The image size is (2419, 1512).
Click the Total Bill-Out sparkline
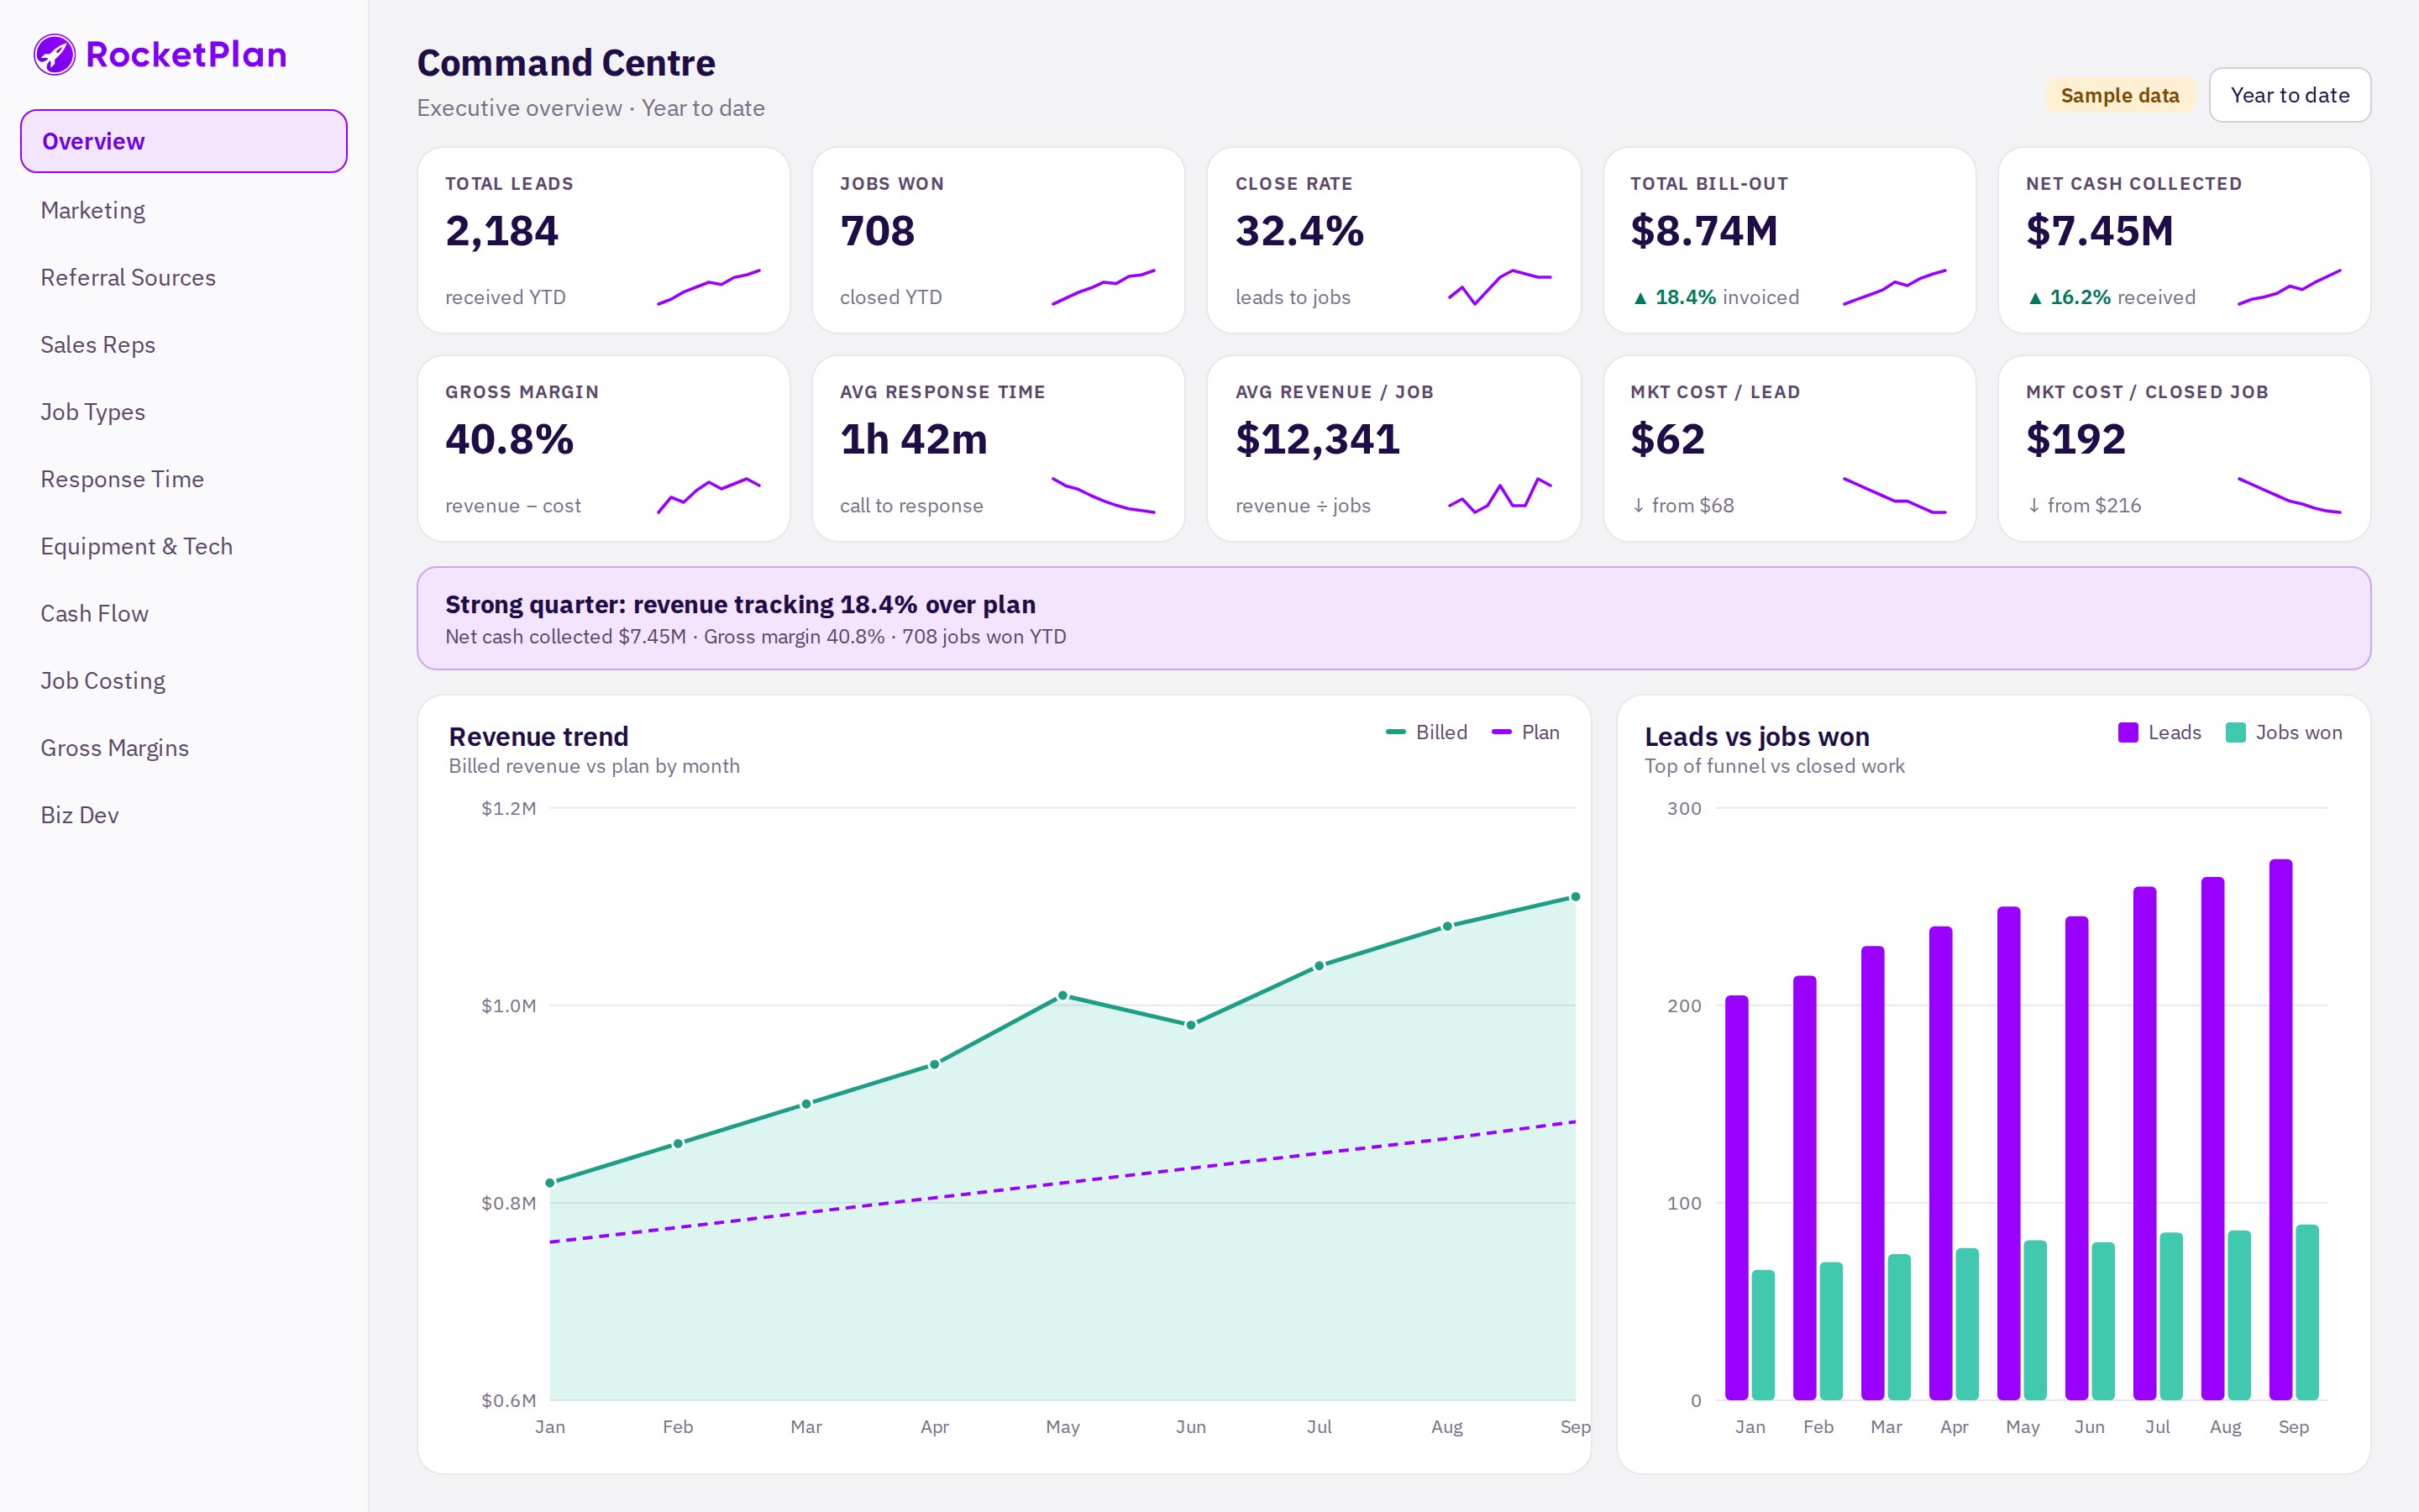click(x=1894, y=287)
